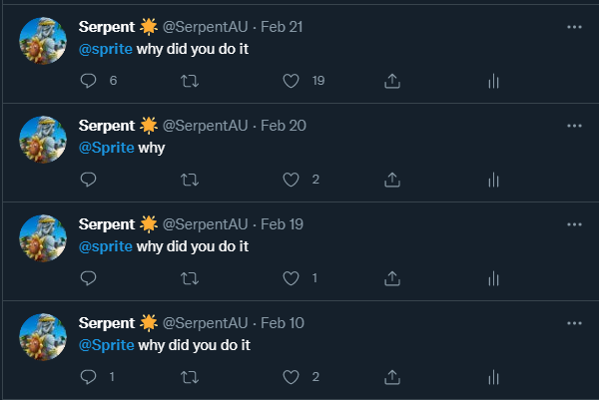Reply to the Feb 21 tweet
The width and height of the screenshot is (599, 400).
[88, 81]
